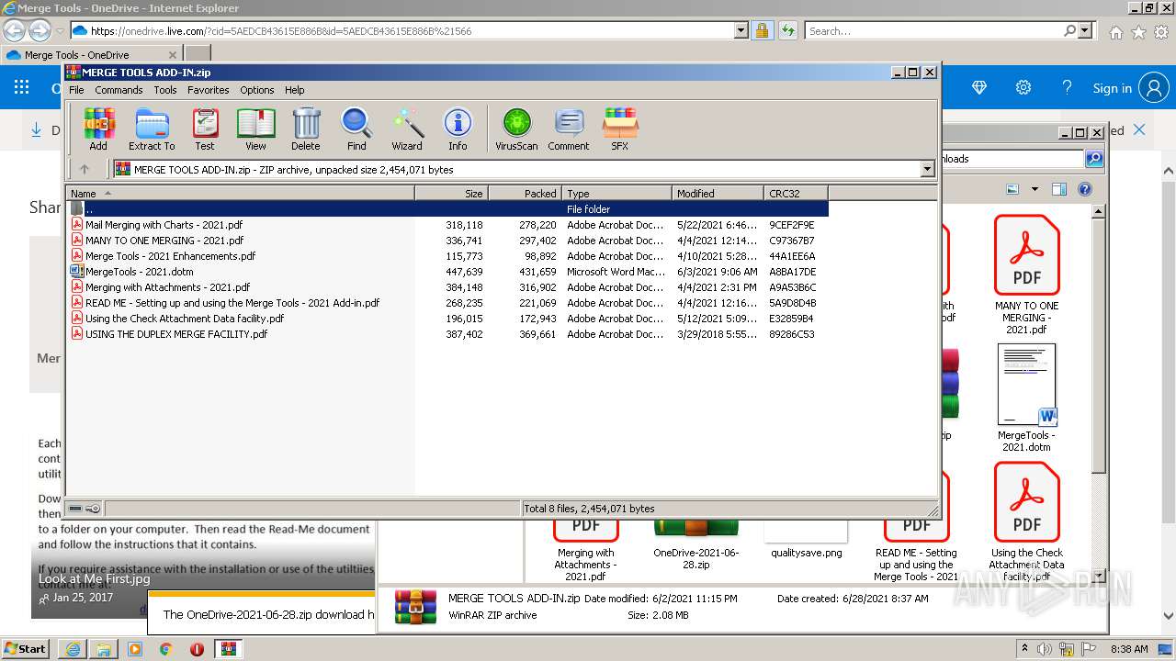Open the OneDrive app launcher grid
This screenshot has height=661, width=1176.
tap(21, 88)
